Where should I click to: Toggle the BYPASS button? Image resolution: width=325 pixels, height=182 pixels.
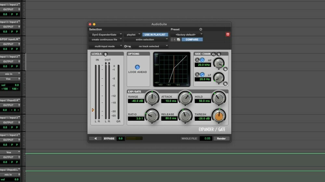coord(109,138)
